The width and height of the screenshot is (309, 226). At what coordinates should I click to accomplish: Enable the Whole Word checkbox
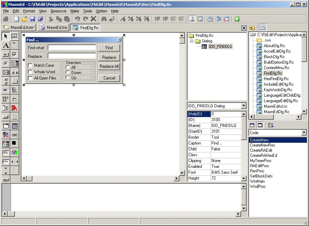click(30, 72)
